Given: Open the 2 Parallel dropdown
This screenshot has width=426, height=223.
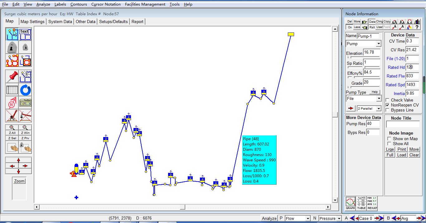Looking at the screenshot, I should [379, 108].
